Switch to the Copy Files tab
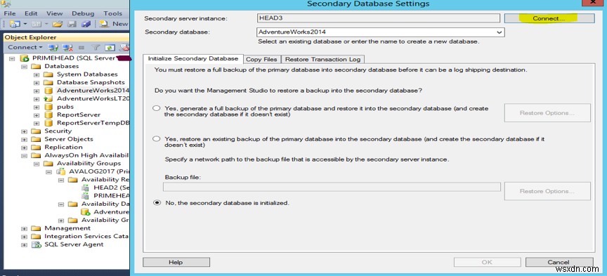 point(261,59)
